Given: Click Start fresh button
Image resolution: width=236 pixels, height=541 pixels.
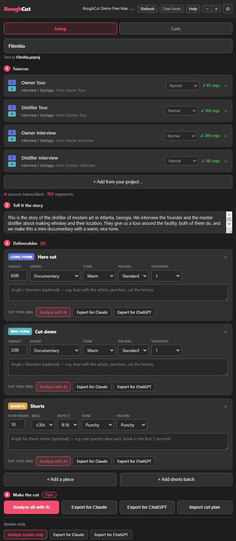Looking at the screenshot, I should tap(172, 9).
